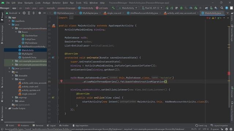Hide the Project panel with minus icon

[44, 13]
